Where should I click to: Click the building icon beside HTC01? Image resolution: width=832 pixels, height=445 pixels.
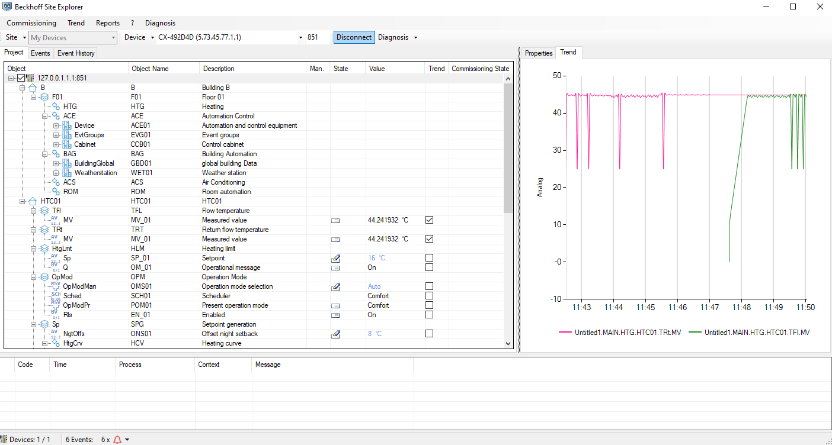(x=33, y=201)
